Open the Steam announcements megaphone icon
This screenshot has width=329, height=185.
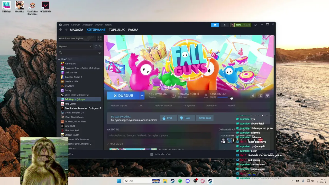(x=215, y=25)
